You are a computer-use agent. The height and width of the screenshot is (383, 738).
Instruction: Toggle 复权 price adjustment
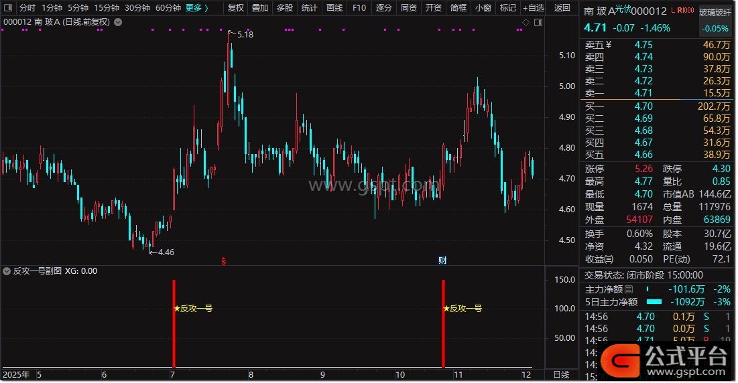236,8
